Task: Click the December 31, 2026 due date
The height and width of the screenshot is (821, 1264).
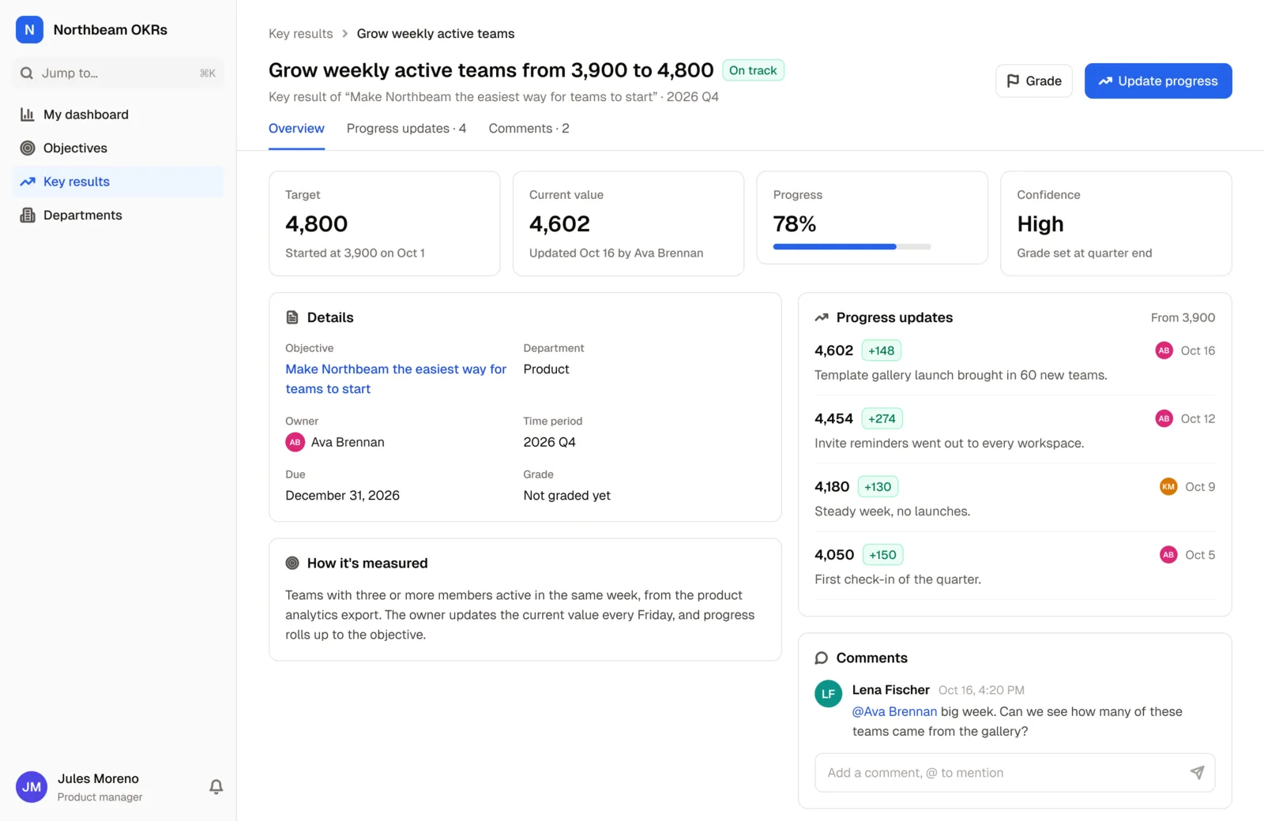Action: click(342, 496)
